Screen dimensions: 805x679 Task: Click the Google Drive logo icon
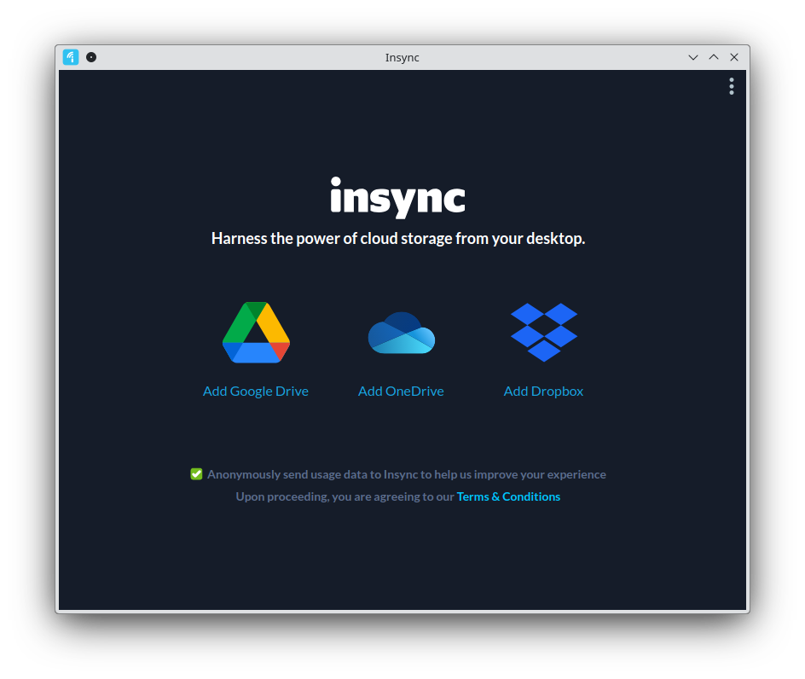click(256, 333)
